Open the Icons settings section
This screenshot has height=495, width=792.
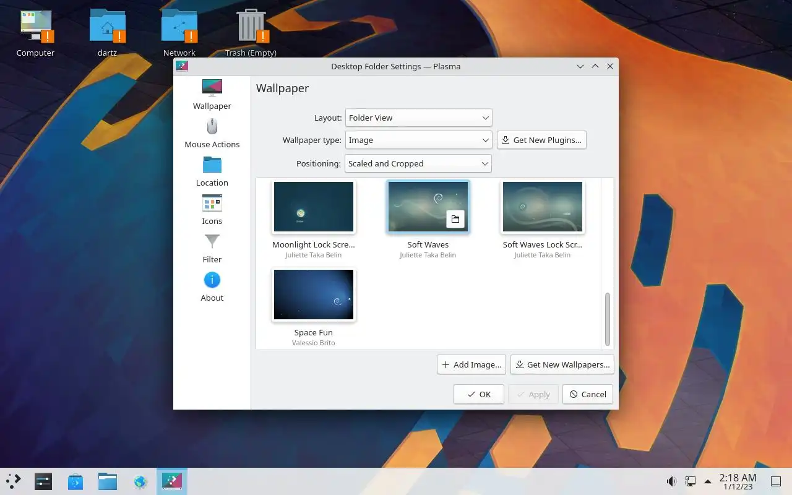[212, 210]
